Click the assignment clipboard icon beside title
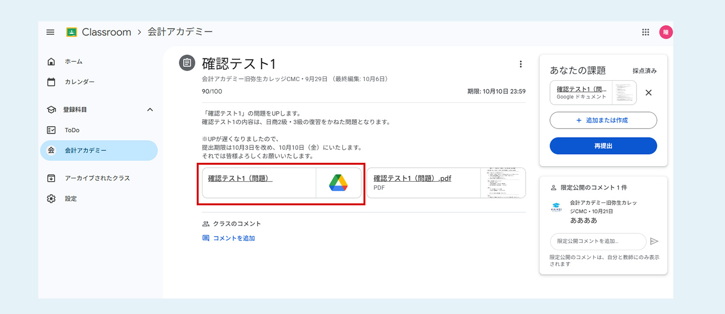 pos(187,63)
